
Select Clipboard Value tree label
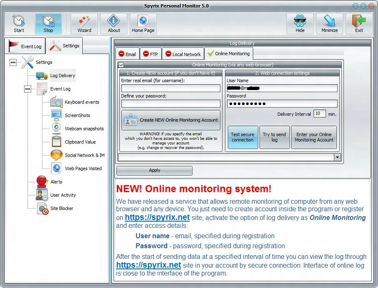tap(80, 142)
